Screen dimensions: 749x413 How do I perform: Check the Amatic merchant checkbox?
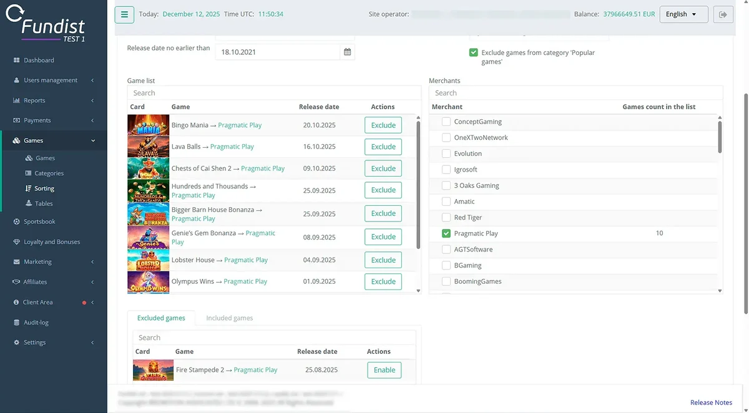[446, 202]
